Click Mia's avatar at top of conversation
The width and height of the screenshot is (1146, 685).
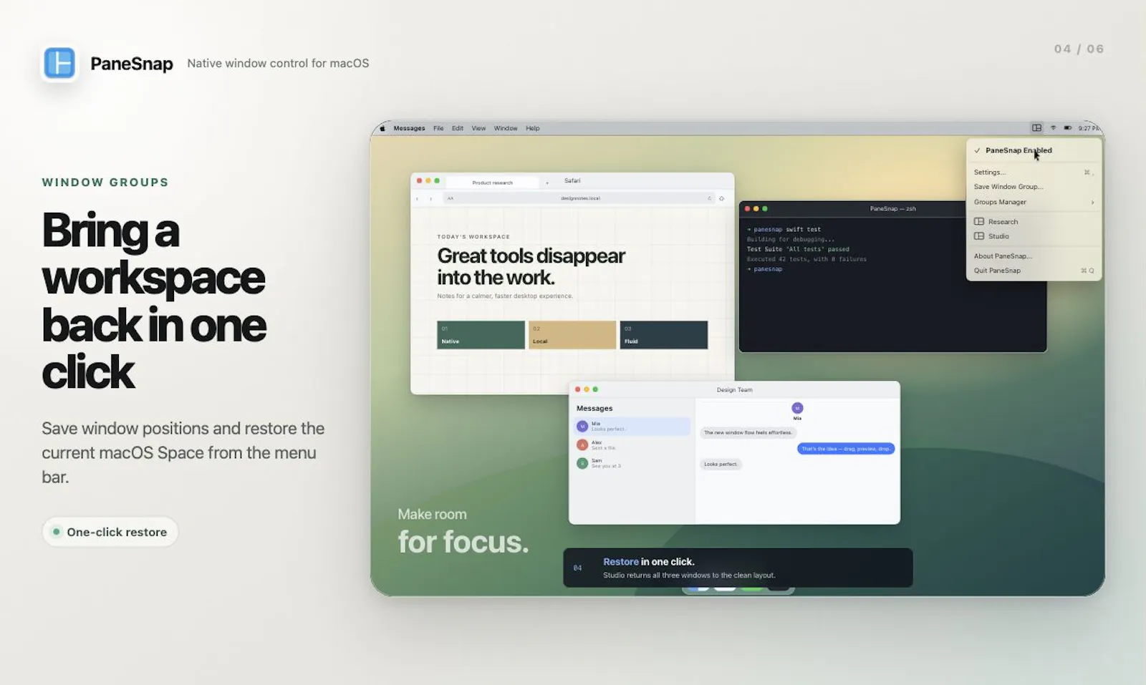point(797,408)
